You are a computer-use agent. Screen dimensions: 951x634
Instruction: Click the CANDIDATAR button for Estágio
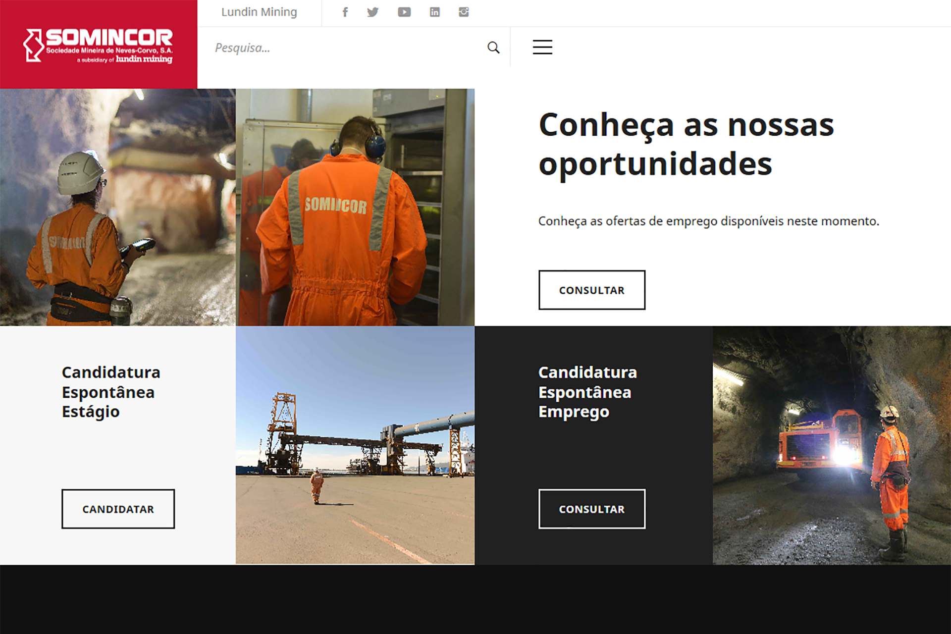[118, 509]
